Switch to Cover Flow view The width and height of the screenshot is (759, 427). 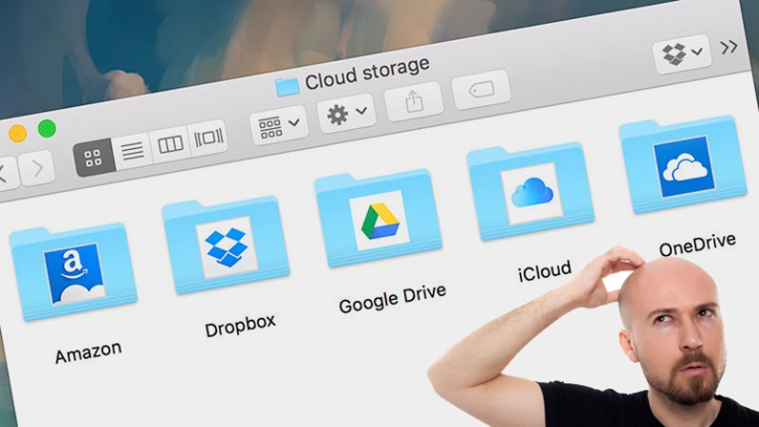point(208,138)
